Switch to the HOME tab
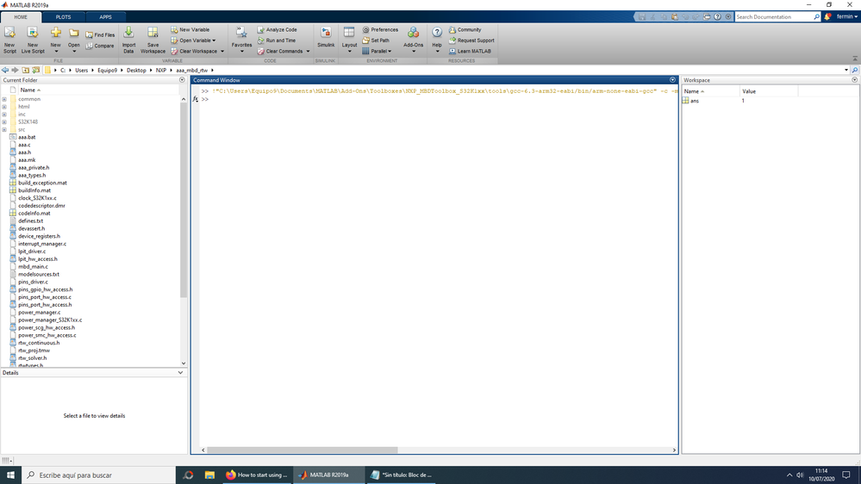Viewport: 861px width, 484px height. [21, 17]
